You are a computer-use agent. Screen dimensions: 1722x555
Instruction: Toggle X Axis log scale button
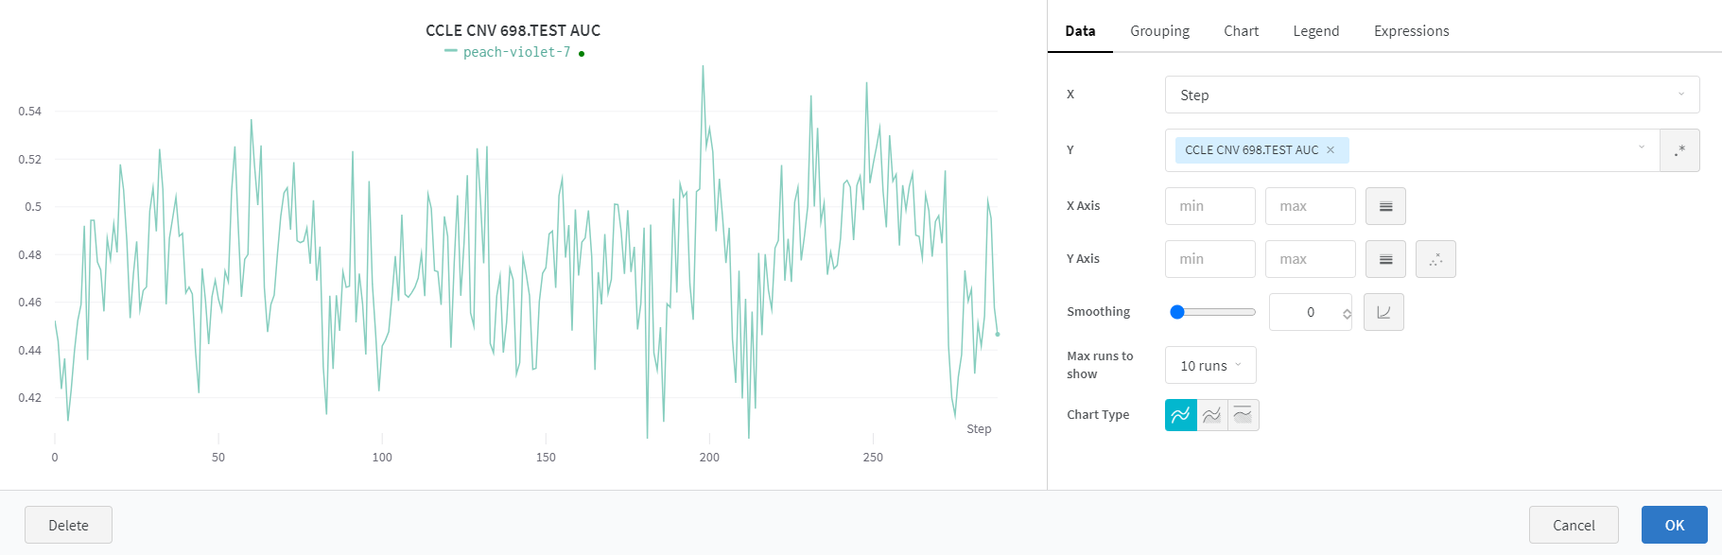tap(1385, 206)
